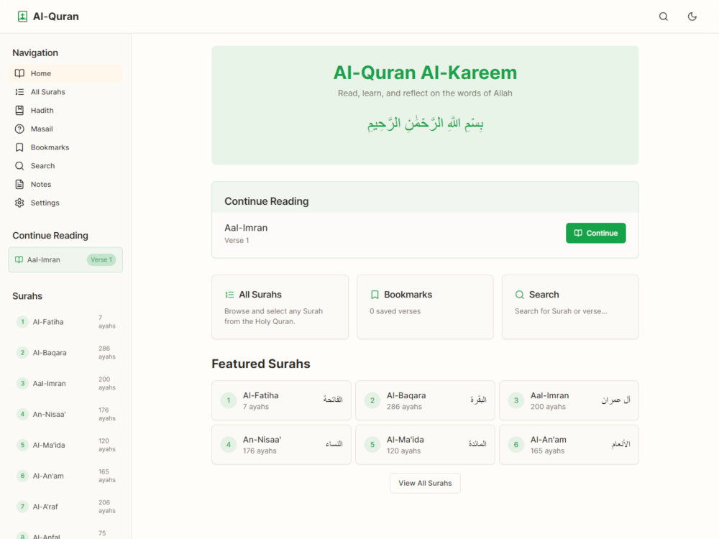Select Aal-Imran in sidebar Surahs list
719x539 pixels.
[65, 383]
